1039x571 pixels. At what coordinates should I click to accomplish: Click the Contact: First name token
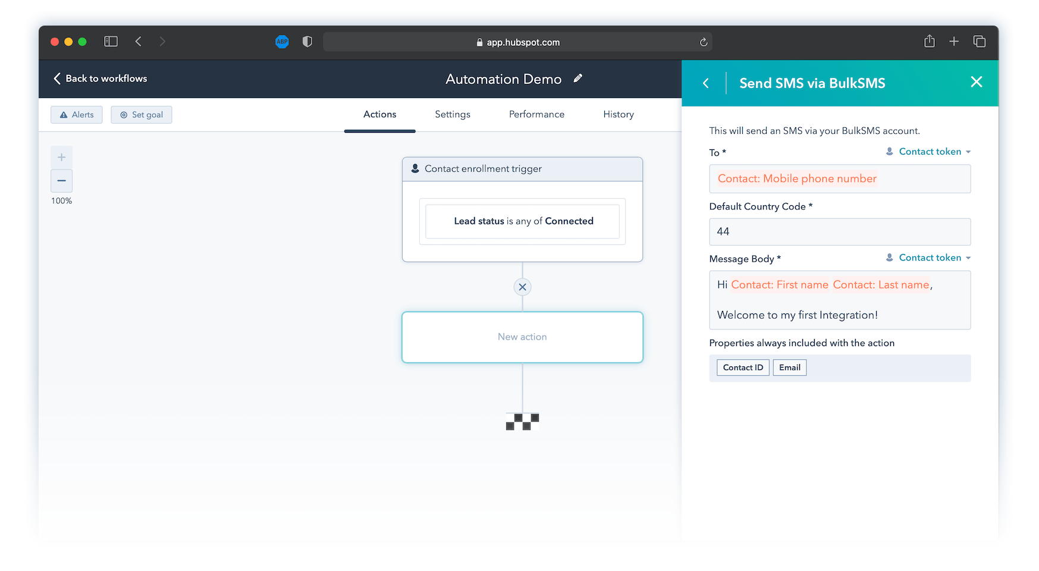pyautogui.click(x=780, y=285)
